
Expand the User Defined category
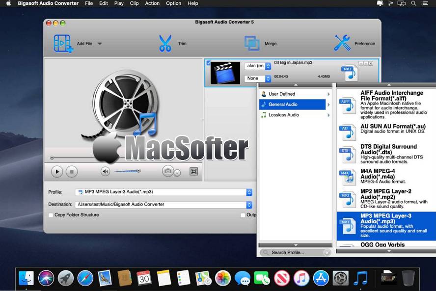[x=295, y=94]
